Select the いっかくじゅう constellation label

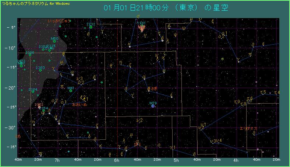point(58,21)
